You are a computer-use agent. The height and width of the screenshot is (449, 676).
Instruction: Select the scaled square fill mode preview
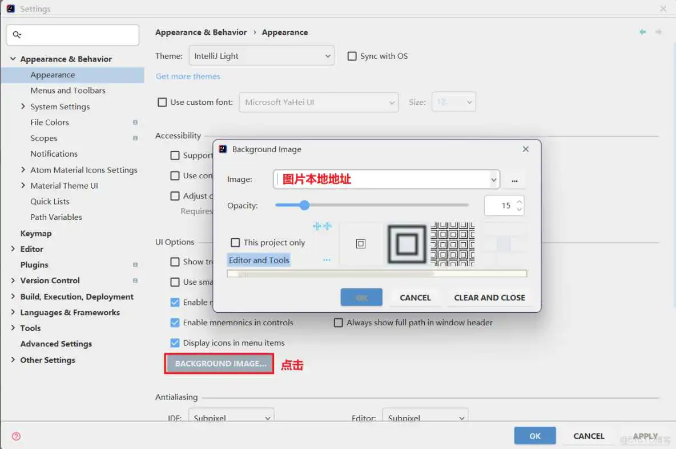(x=405, y=244)
